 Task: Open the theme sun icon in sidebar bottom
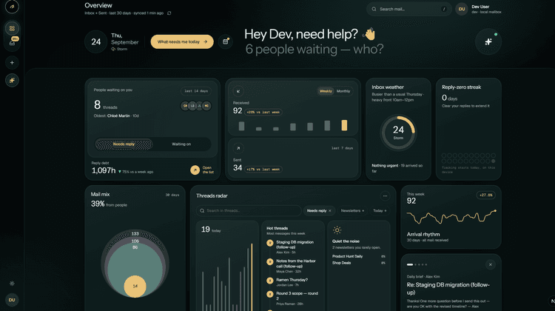[12, 284]
